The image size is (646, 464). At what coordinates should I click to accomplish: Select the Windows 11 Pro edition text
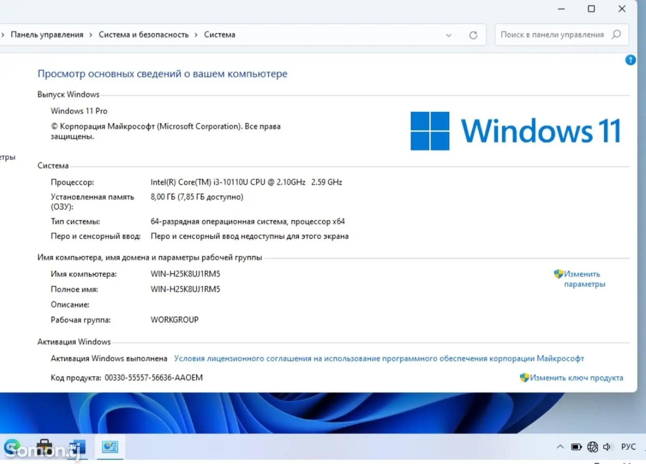point(79,111)
